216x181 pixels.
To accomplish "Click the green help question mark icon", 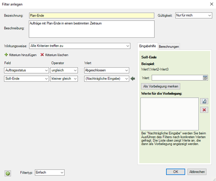I will pyautogui.click(x=8, y=173).
